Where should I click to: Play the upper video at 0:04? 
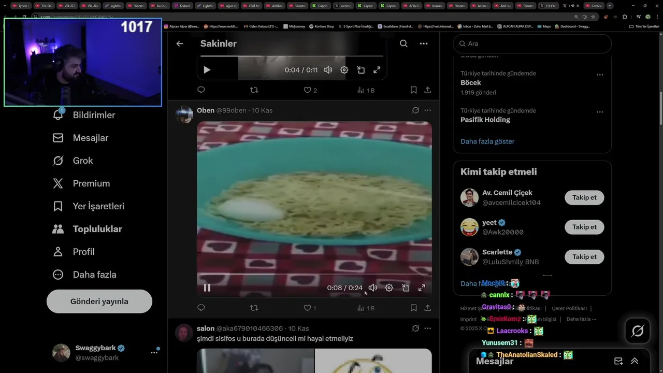[x=207, y=70]
